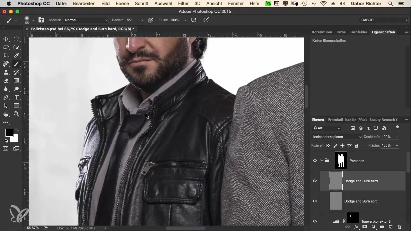
Task: Hide the Personen group layer
Action: pos(315,161)
